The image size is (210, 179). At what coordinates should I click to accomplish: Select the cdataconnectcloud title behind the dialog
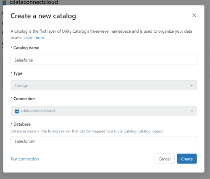[34, 2]
